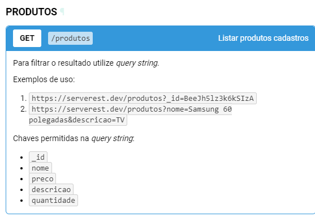315x221 pixels.
Task: Click the 'Exemplos de uso:' text
Action: pyautogui.click(x=44, y=79)
